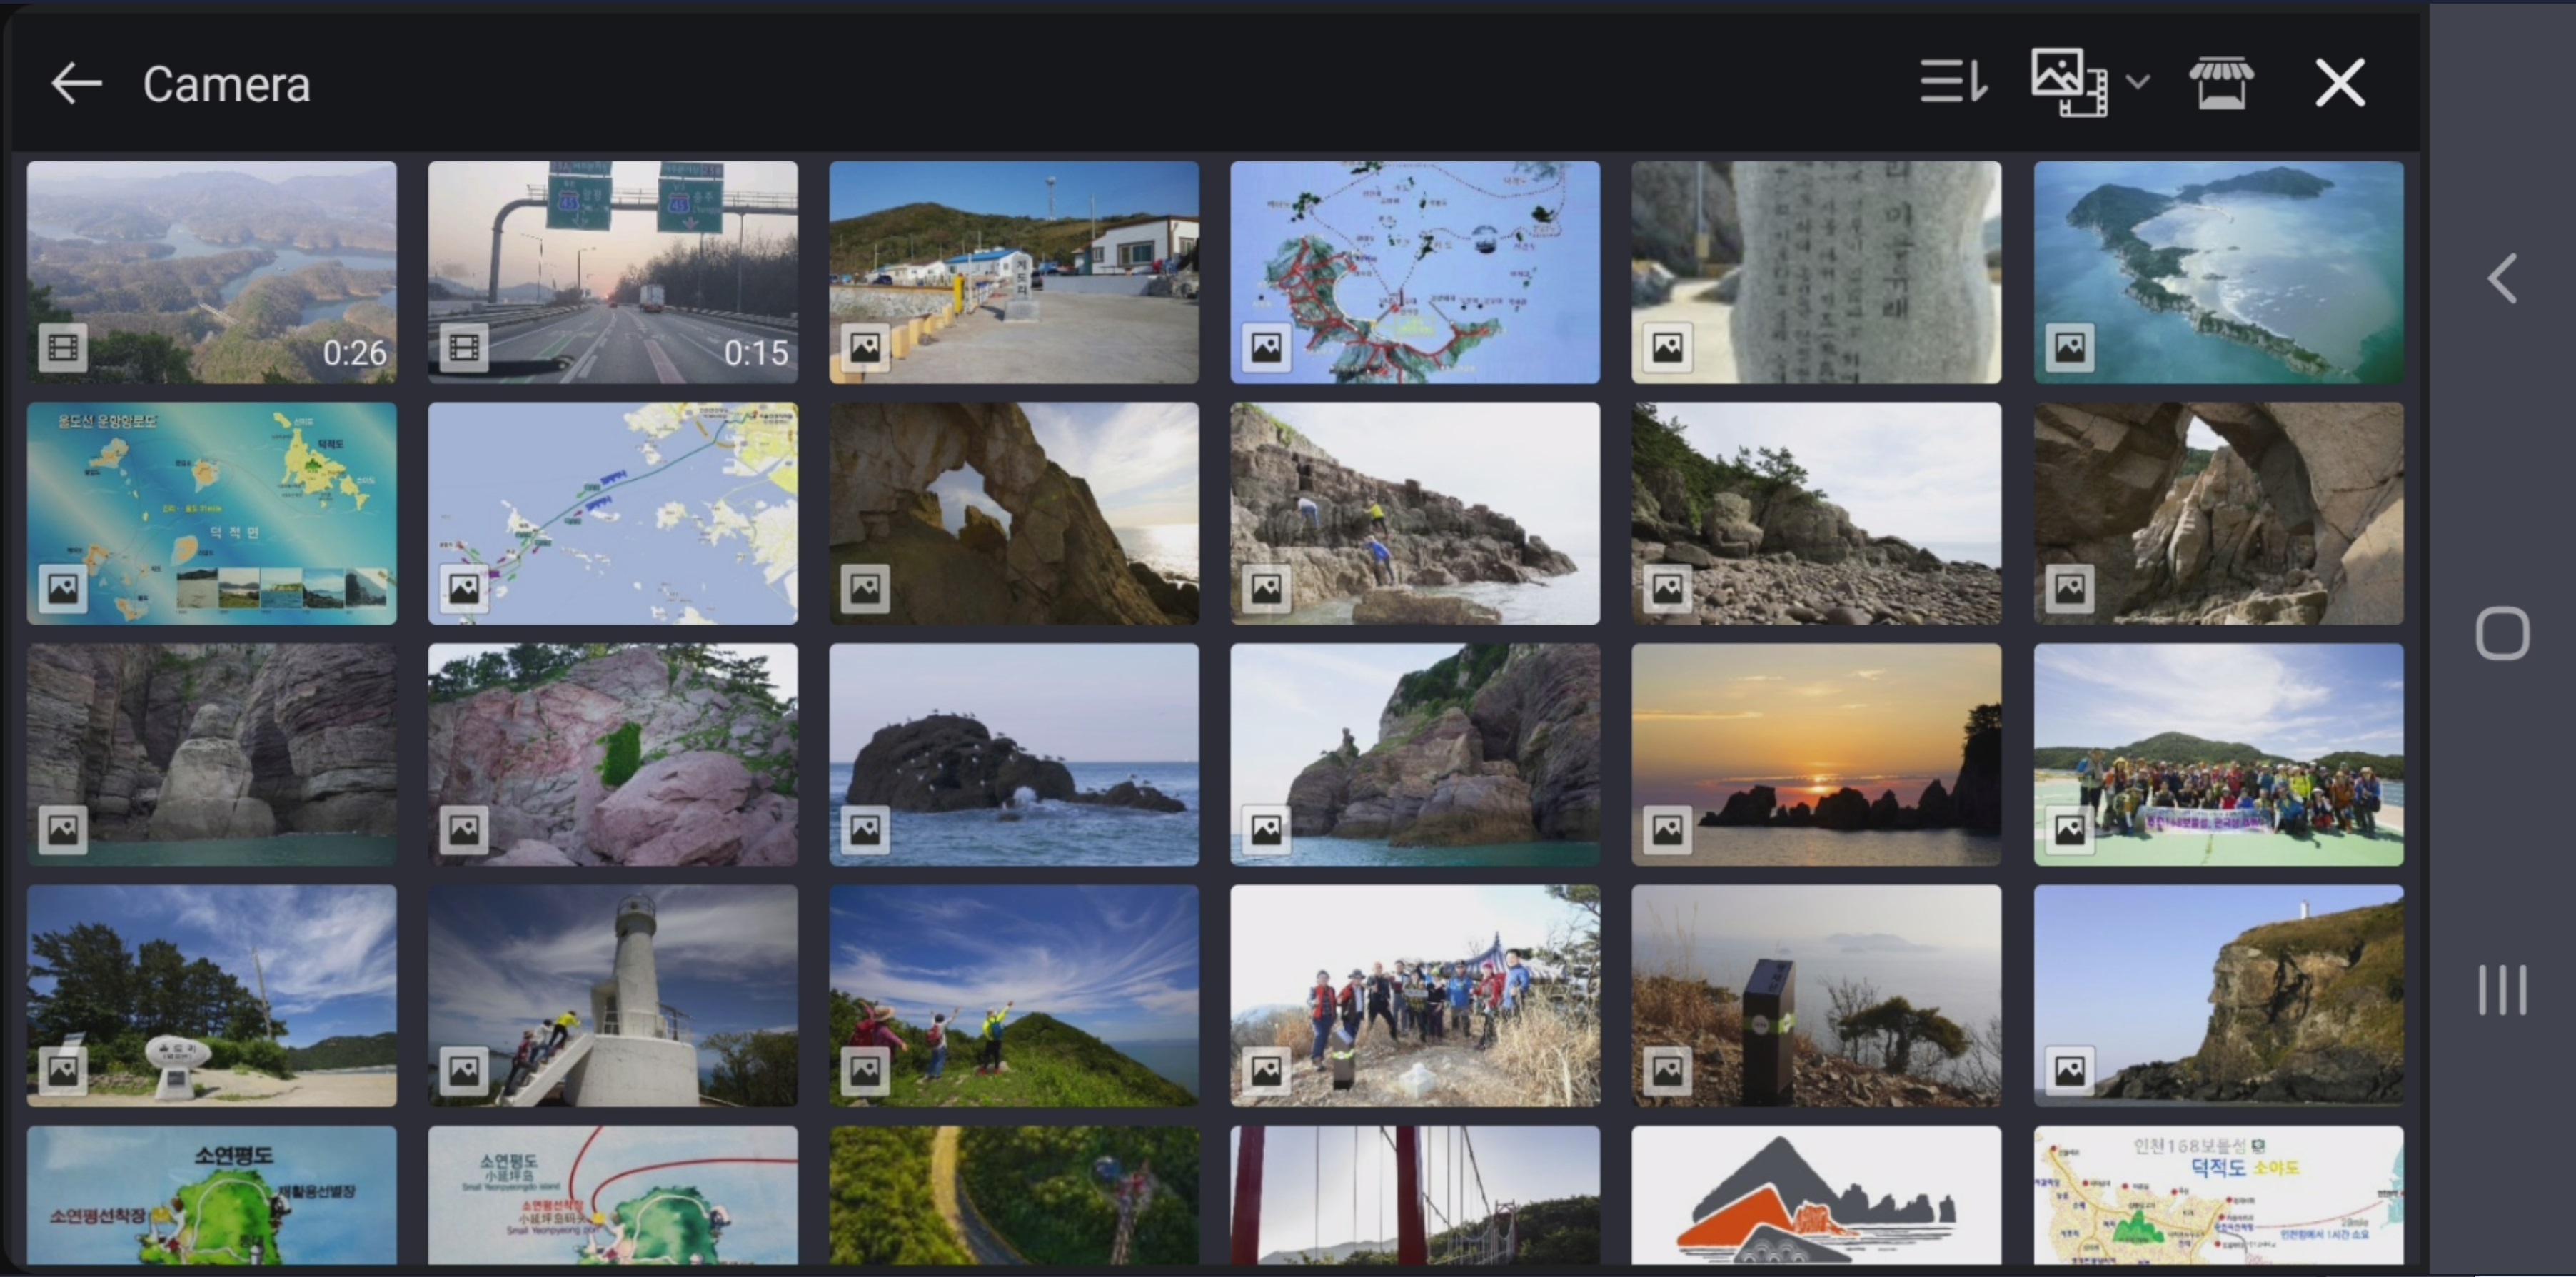Play the 0:15 highway driving video
This screenshot has height=1277, width=2576.
click(613, 272)
